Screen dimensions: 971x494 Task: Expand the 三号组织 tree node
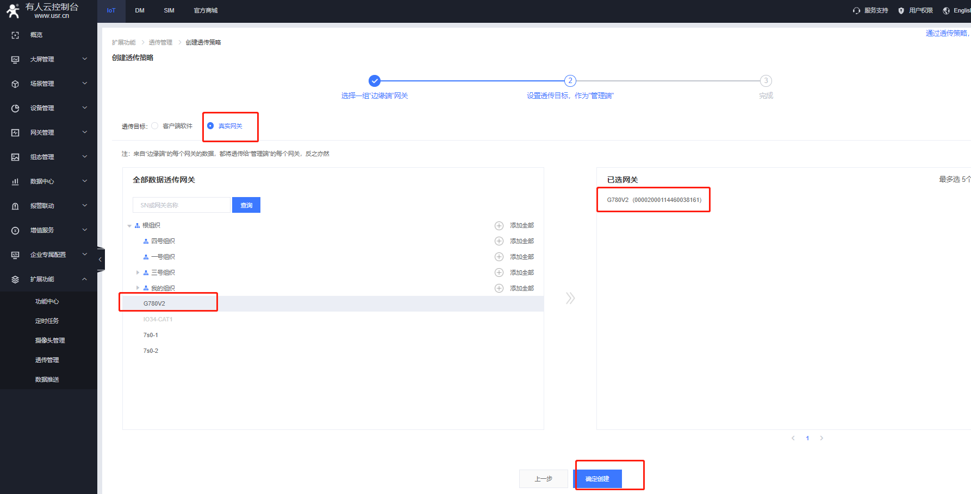138,273
